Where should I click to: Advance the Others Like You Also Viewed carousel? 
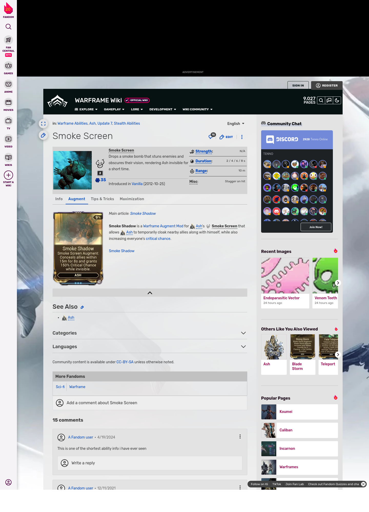coord(338,355)
